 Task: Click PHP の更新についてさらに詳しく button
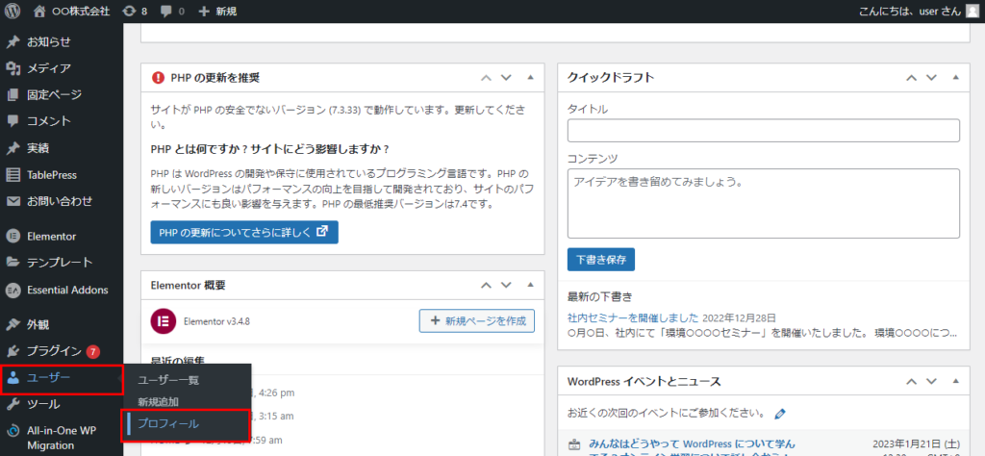[x=244, y=232]
